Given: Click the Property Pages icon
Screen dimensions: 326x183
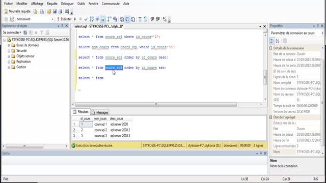Looking at the screenshot, I should 285,41.
